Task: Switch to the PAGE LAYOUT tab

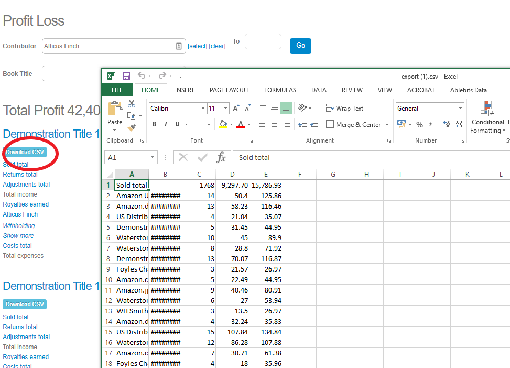Action: tap(229, 90)
